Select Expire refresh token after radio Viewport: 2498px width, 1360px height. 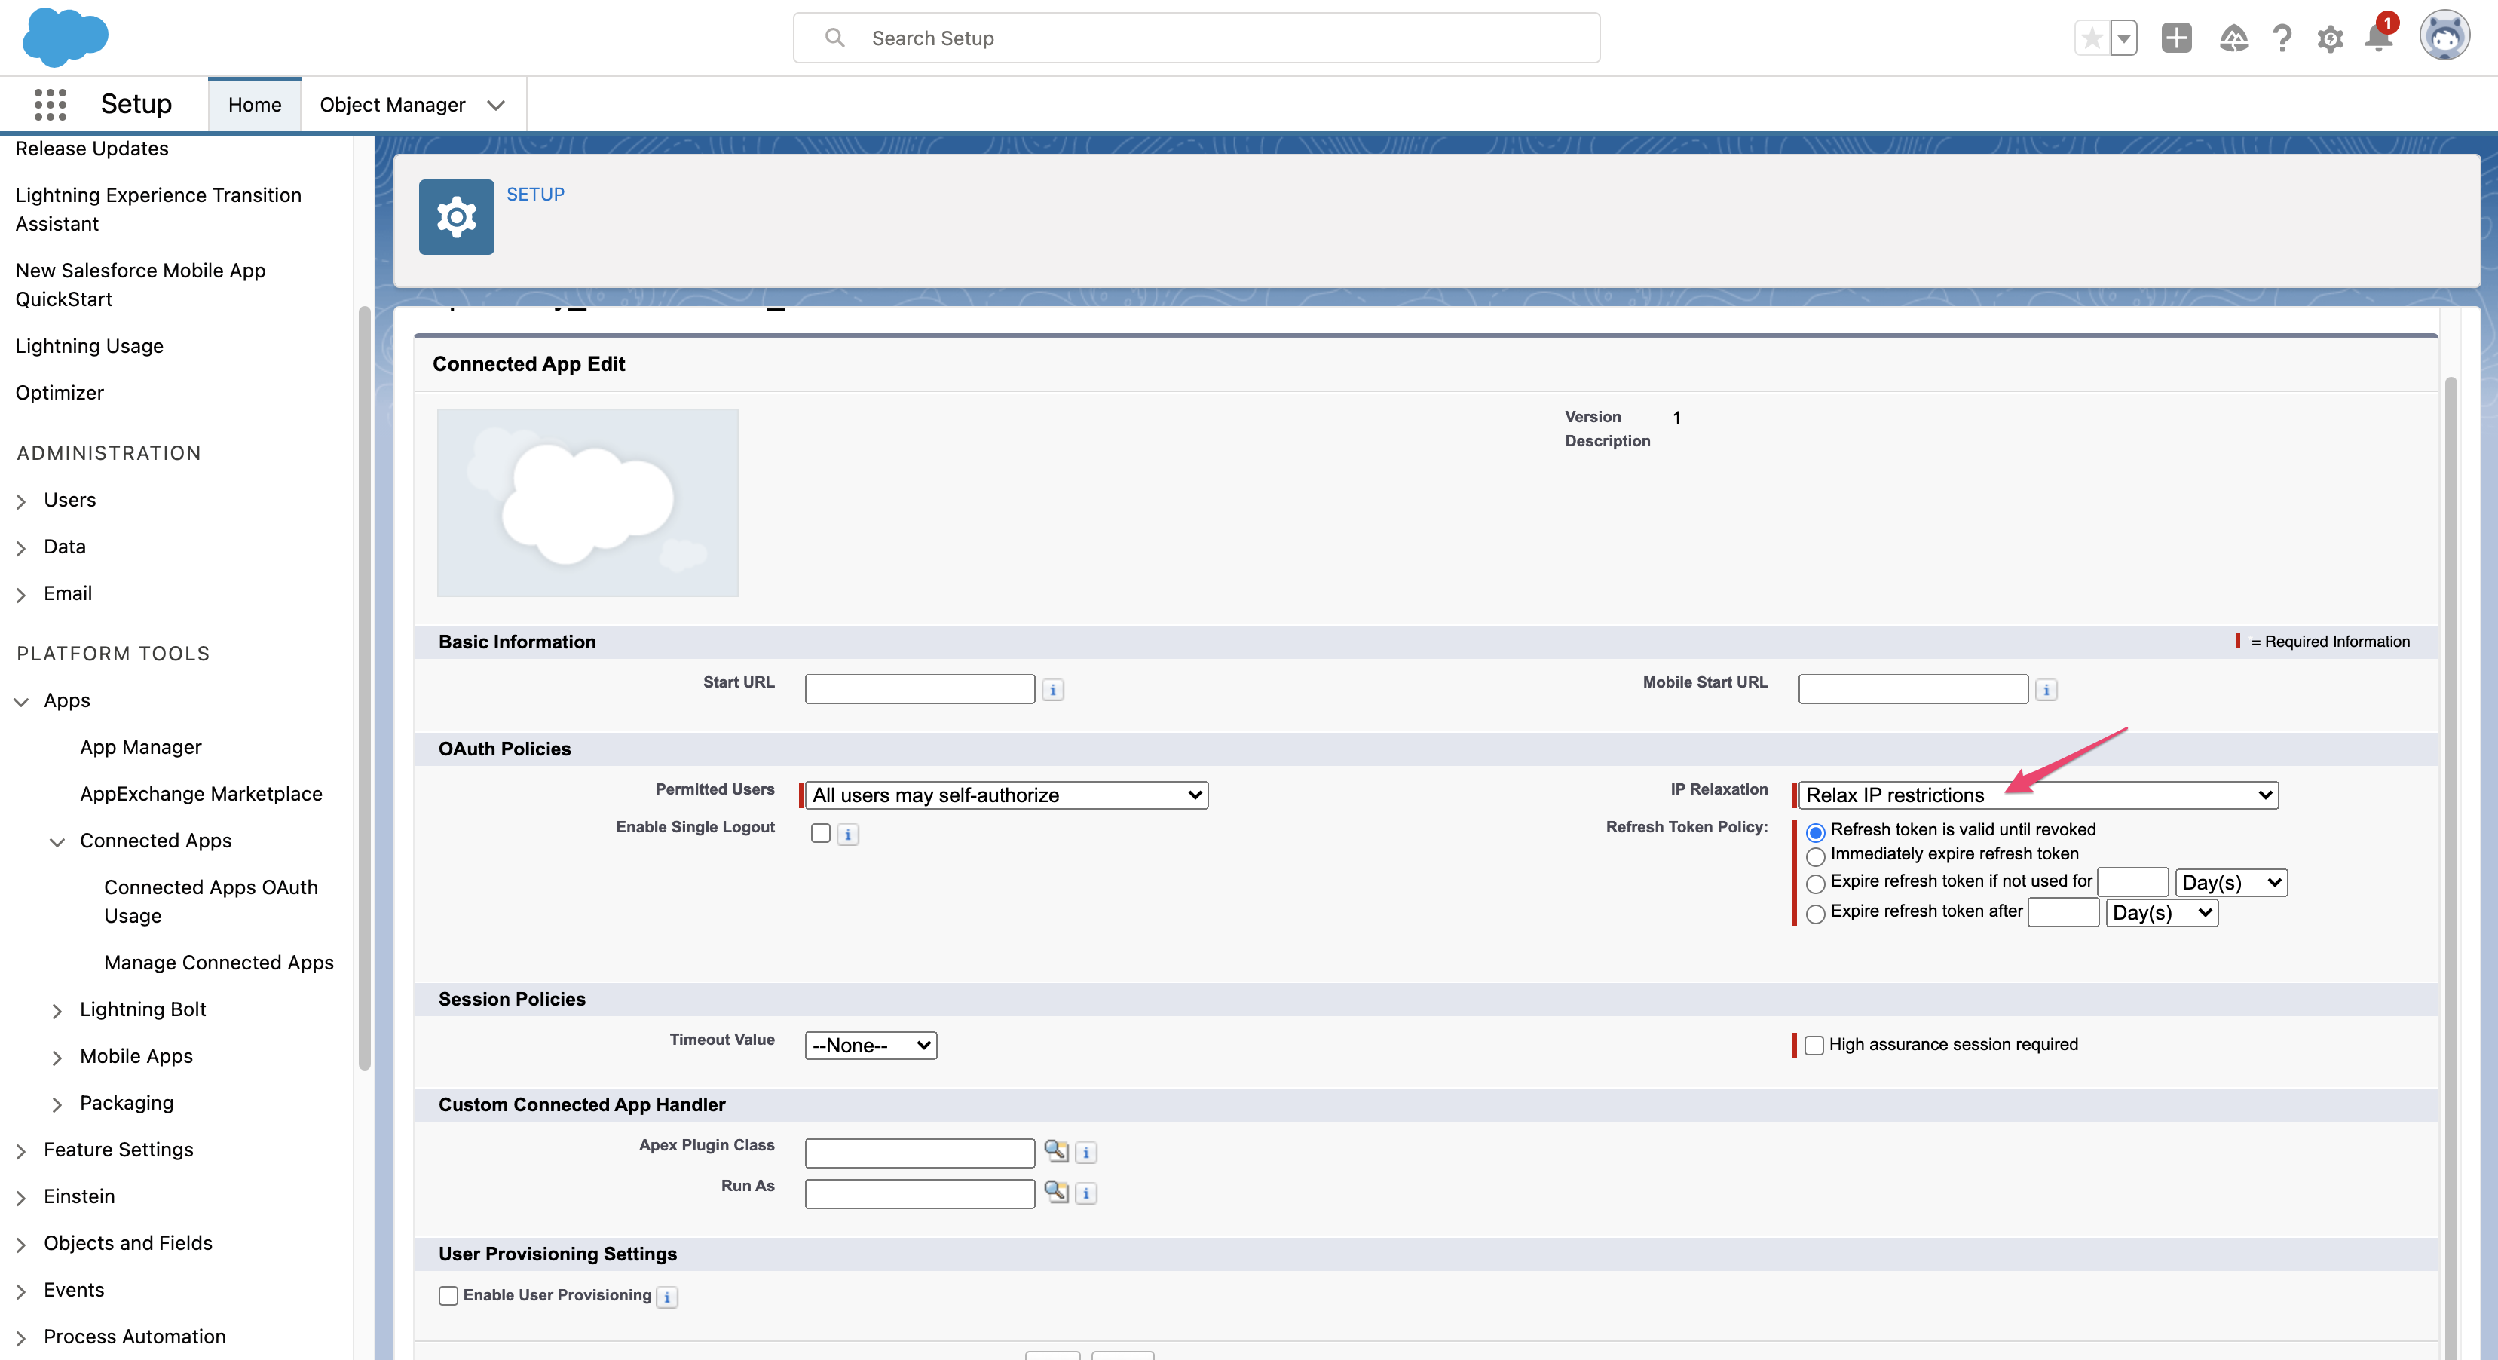coord(1815,913)
